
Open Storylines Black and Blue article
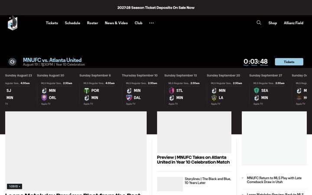tap(208, 181)
